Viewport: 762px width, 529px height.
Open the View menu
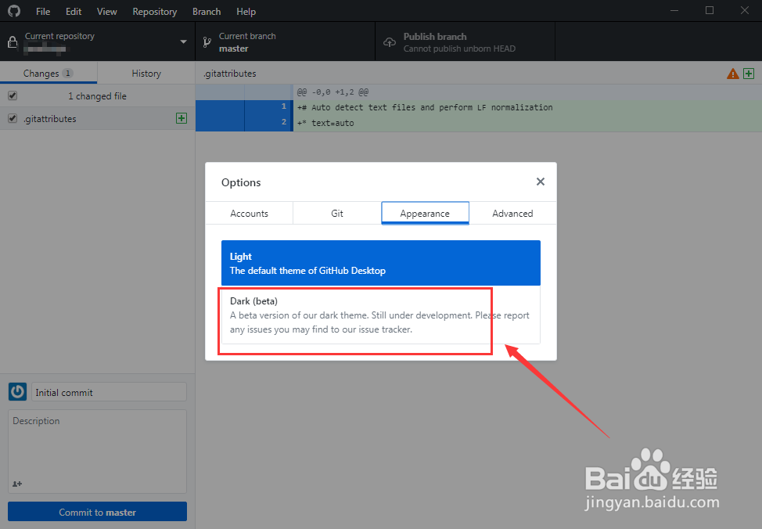click(106, 11)
